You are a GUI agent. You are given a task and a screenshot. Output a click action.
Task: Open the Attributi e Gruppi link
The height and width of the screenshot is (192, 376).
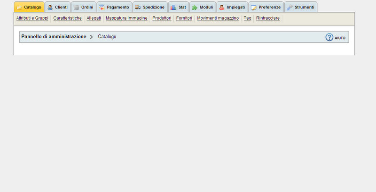(x=32, y=18)
